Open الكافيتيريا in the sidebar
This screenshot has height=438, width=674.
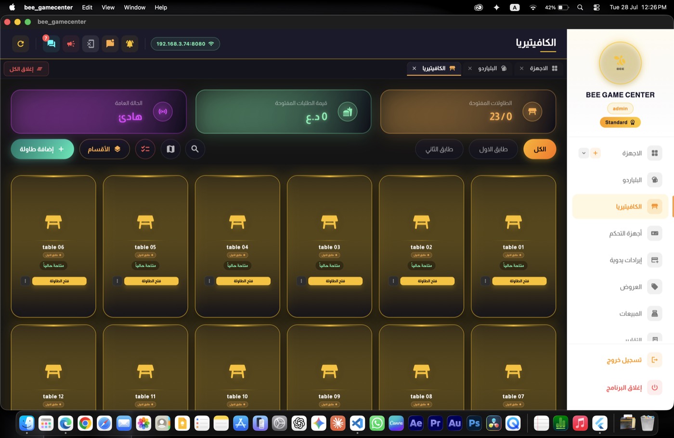pos(620,207)
